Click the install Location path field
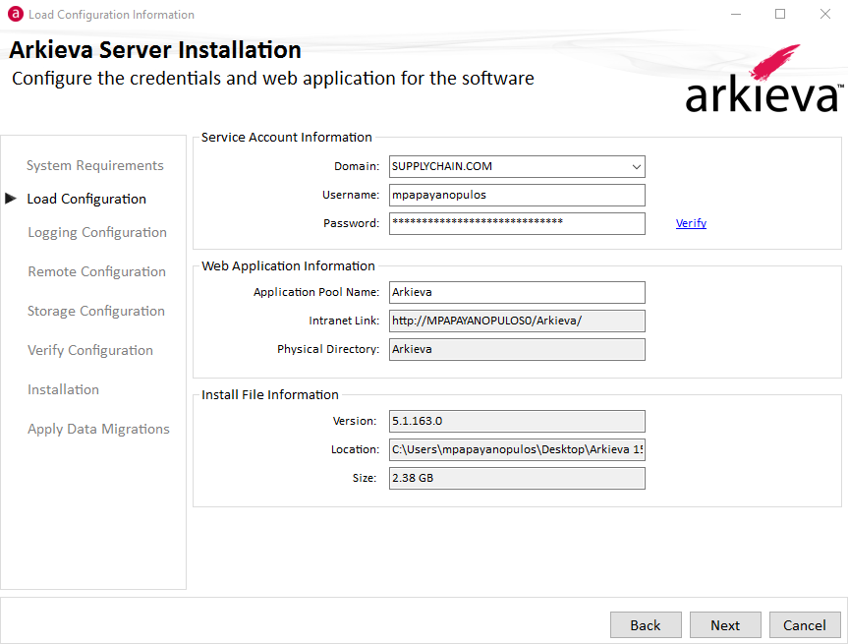Screen dimensions: 848x644 [517, 449]
